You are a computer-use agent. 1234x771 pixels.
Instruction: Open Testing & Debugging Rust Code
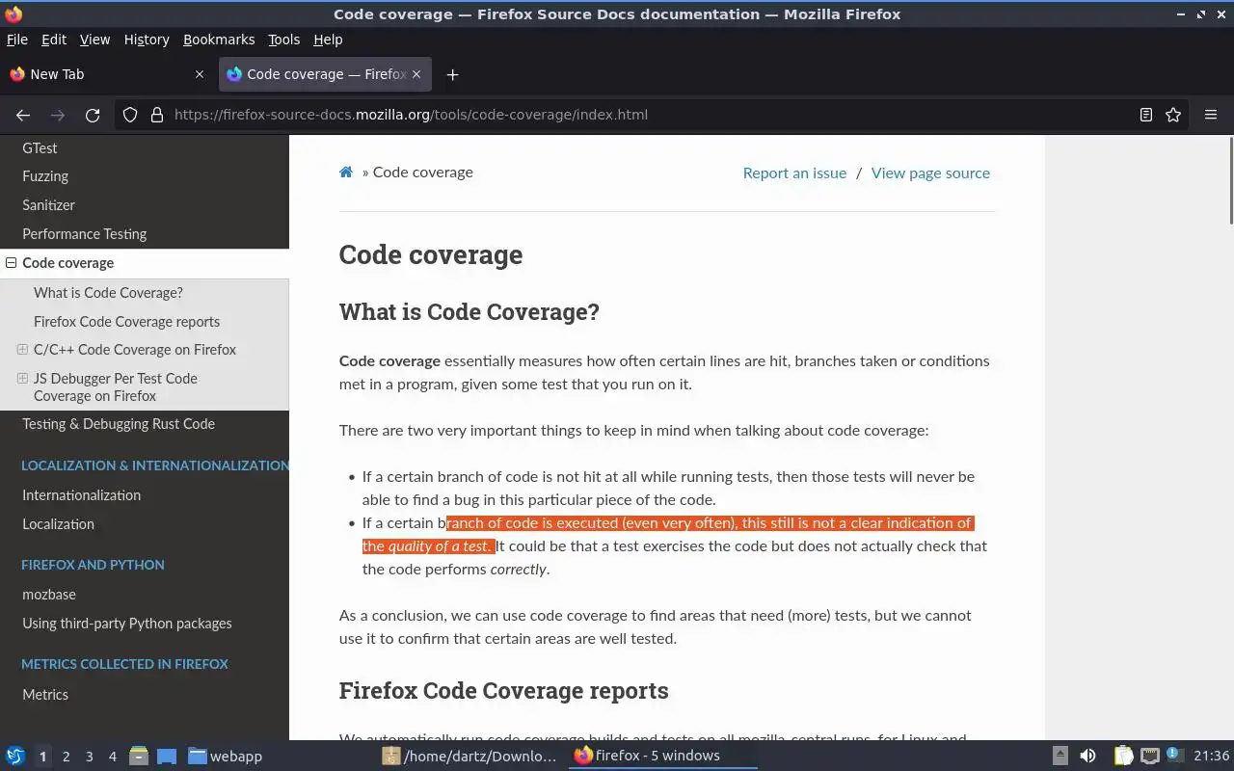tap(119, 424)
